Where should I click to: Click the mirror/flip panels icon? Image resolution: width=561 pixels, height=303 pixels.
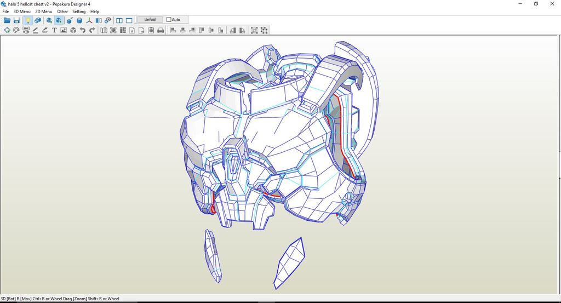click(99, 20)
